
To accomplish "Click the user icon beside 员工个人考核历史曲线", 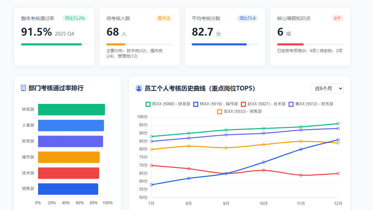I will pos(139,88).
